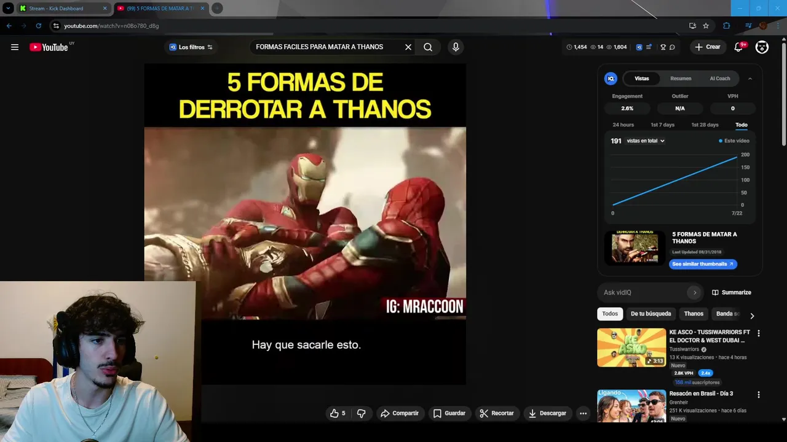This screenshot has height=442, width=787.
Task: Select the 24 hours range
Action: pyautogui.click(x=623, y=125)
